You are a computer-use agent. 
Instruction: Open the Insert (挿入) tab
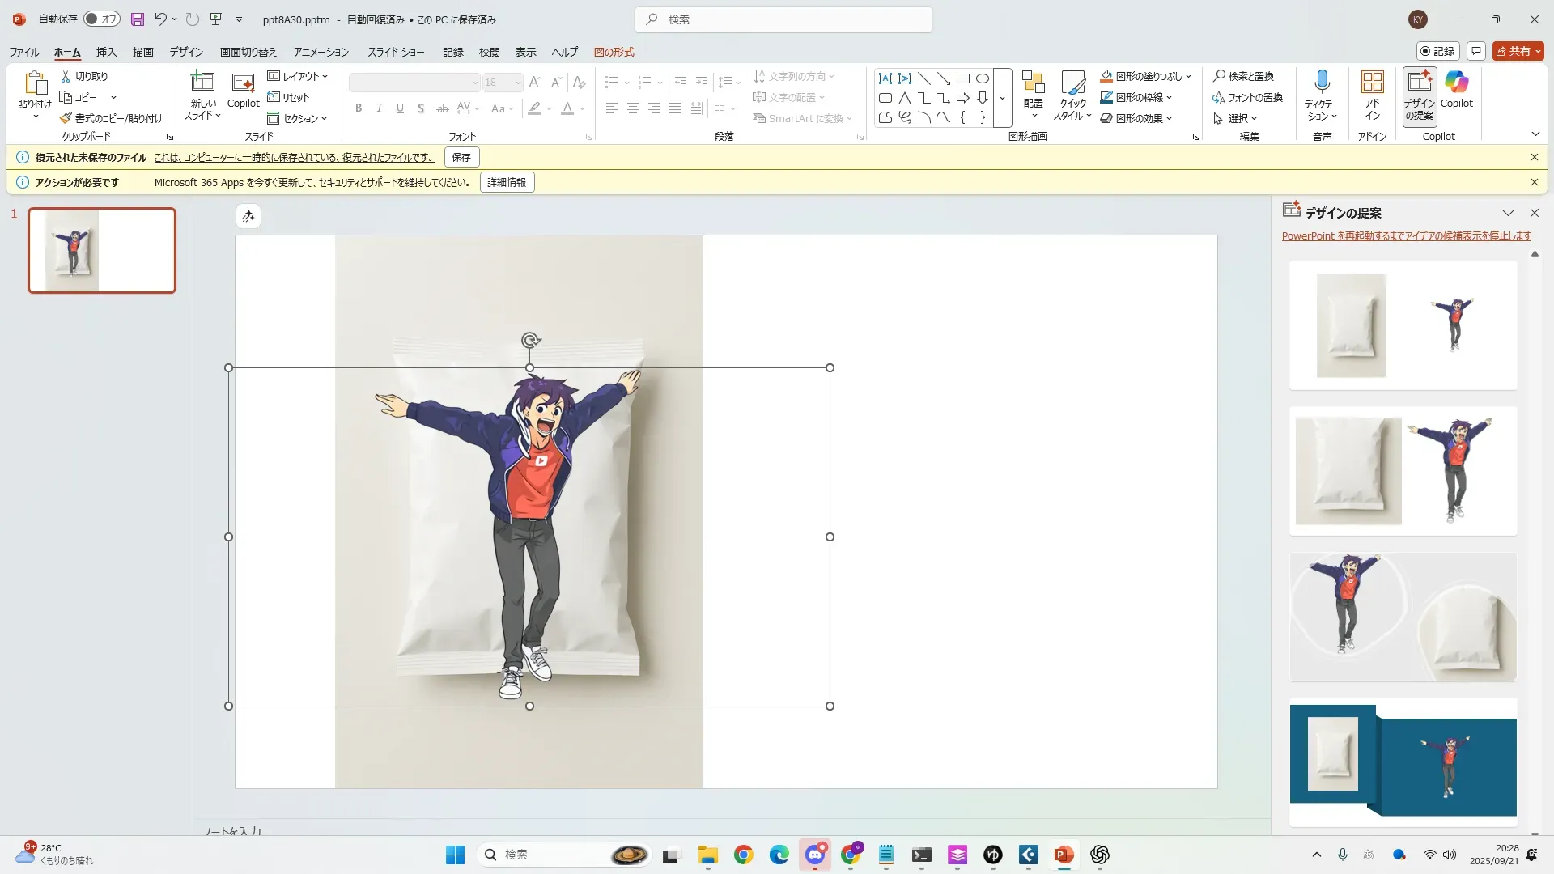[106, 52]
